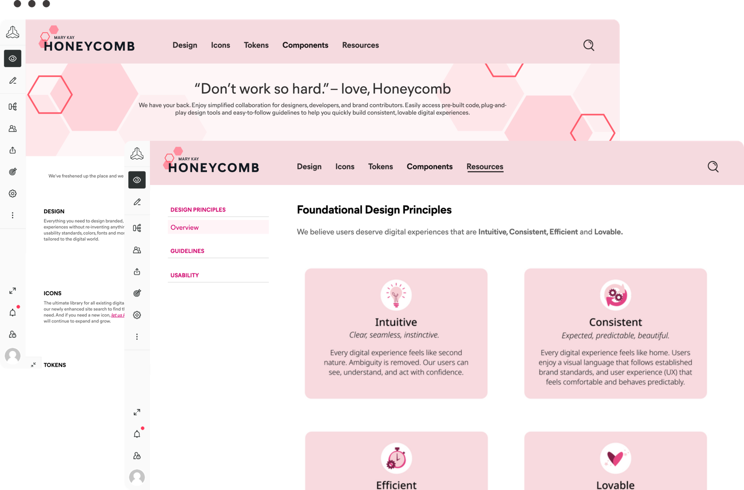
Task: Click the expand arrows icon in front window sidebar
Action: tap(137, 412)
